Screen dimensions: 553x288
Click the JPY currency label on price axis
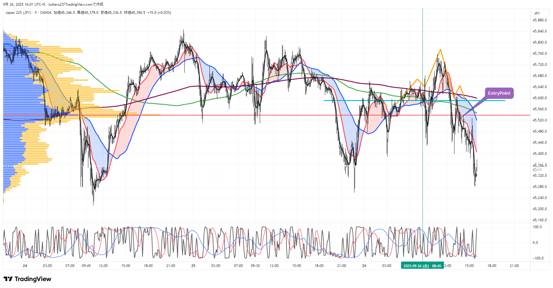(x=537, y=14)
